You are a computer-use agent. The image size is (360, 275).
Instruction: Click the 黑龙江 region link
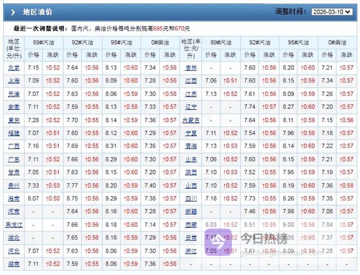pos(14,225)
